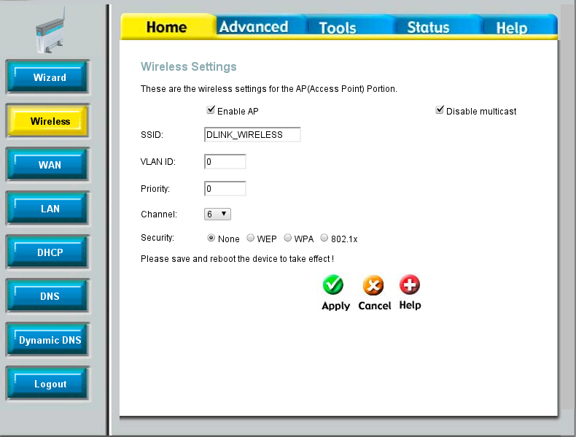The height and width of the screenshot is (437, 576).
Task: Click the VLAN ID input field
Action: click(x=225, y=161)
